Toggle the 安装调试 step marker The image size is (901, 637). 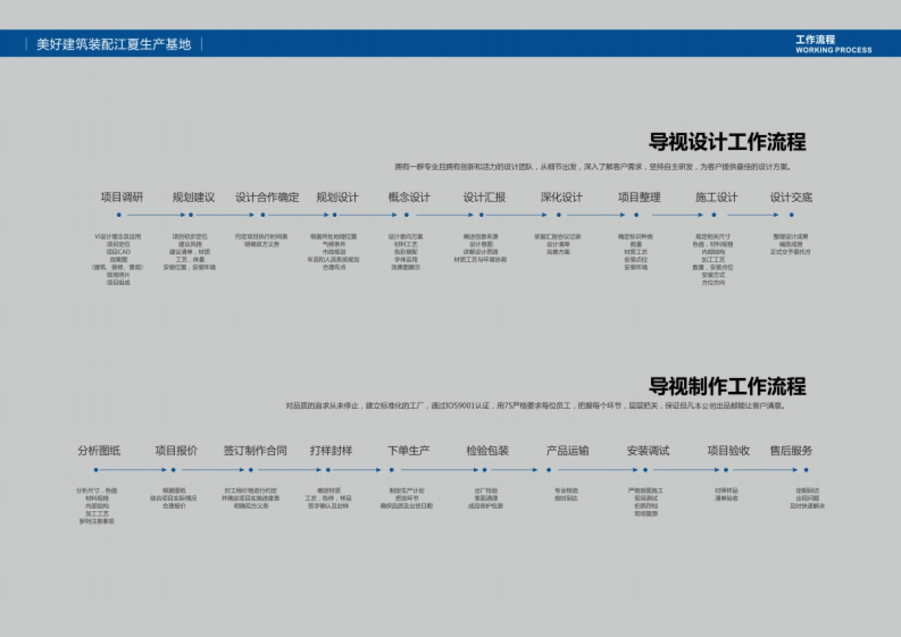click(x=644, y=469)
